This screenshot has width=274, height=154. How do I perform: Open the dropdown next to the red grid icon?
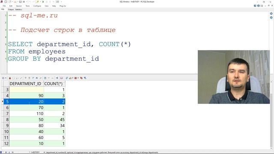coord(78,78)
